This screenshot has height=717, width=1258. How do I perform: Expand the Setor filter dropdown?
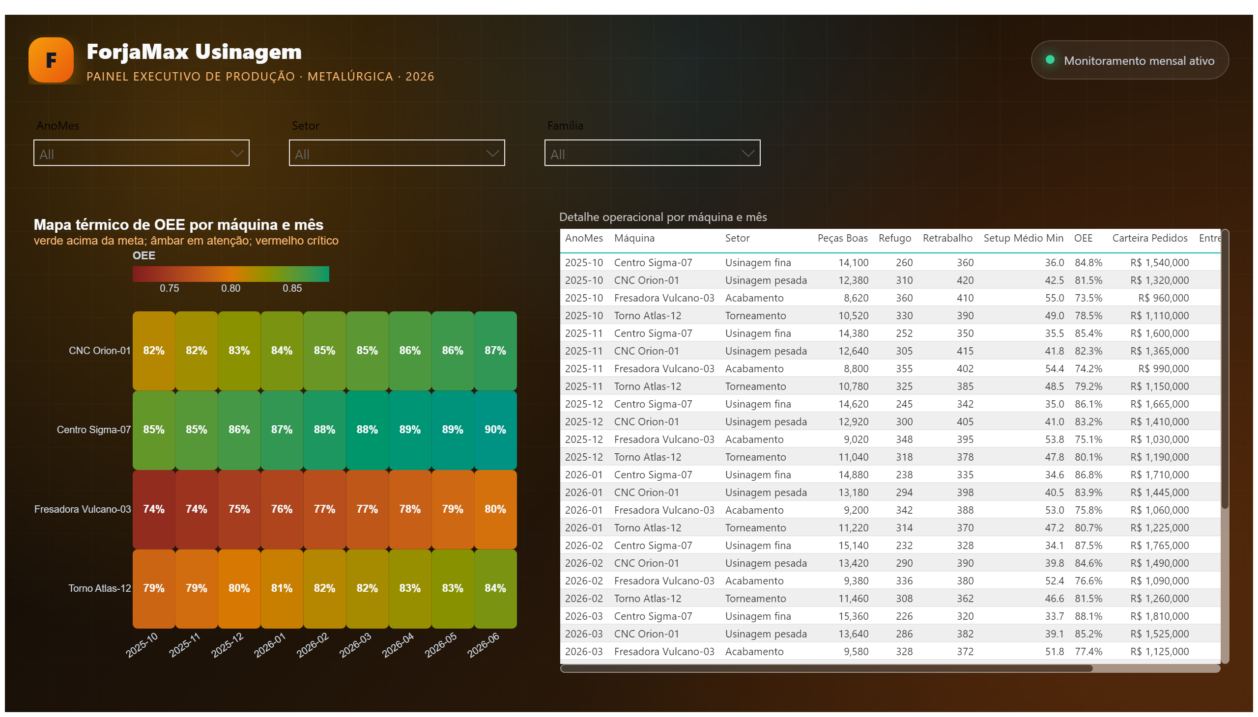(x=397, y=153)
